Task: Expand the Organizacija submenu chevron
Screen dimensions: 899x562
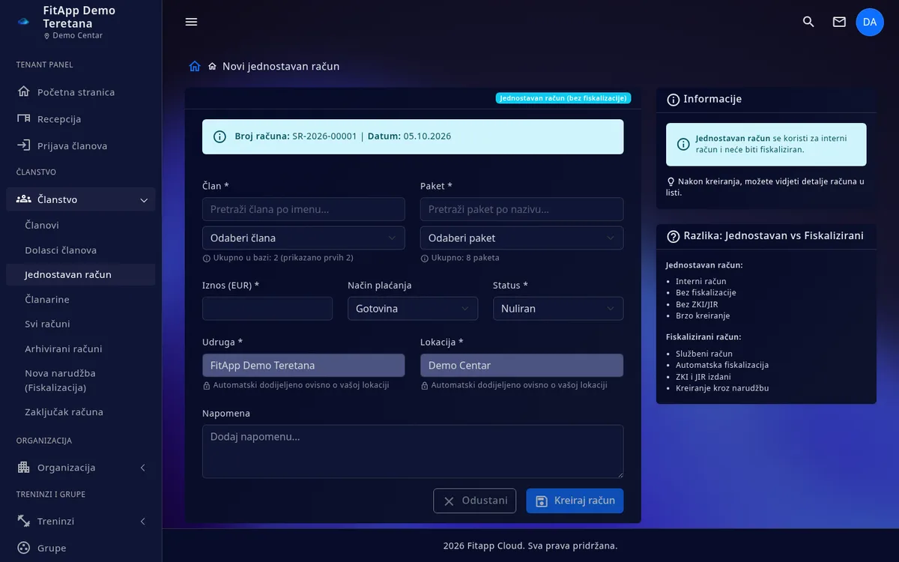Action: (x=143, y=468)
